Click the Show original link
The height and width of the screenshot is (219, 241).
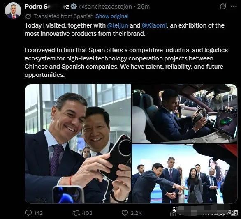click(x=112, y=16)
